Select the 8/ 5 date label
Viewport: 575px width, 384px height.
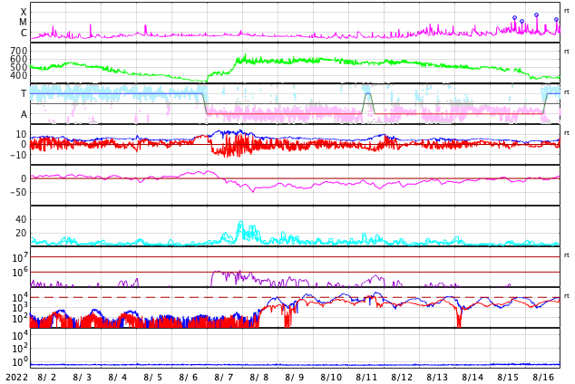pyautogui.click(x=153, y=378)
